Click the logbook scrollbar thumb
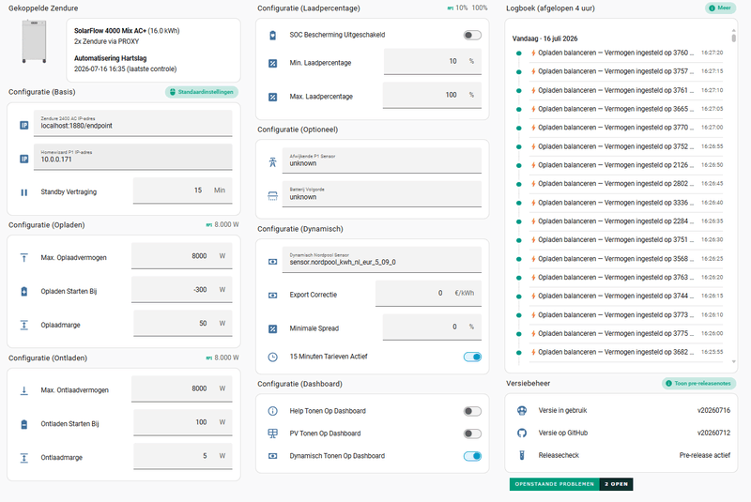 point(734,36)
